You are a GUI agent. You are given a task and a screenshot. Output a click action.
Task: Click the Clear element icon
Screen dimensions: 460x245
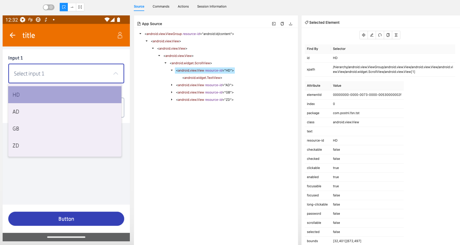380,35
